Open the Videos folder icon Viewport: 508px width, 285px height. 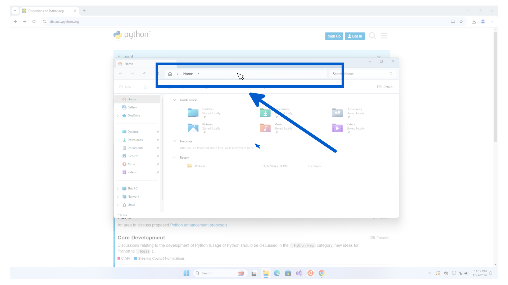pyautogui.click(x=337, y=128)
